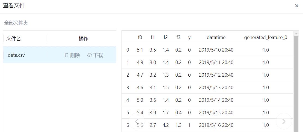
Task: Click the cloud download icon
Action: [90, 55]
